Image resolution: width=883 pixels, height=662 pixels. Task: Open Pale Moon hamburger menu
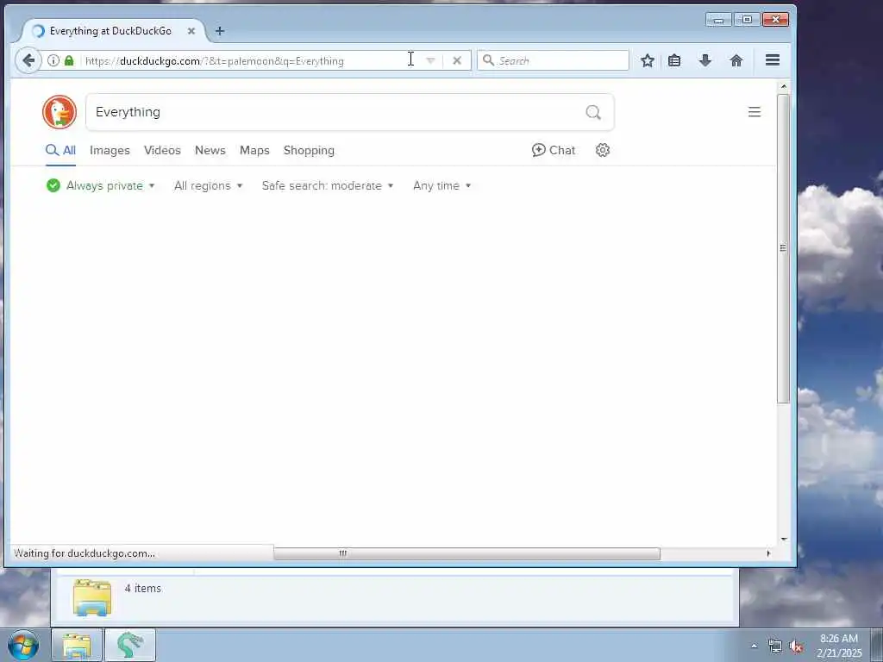(772, 59)
